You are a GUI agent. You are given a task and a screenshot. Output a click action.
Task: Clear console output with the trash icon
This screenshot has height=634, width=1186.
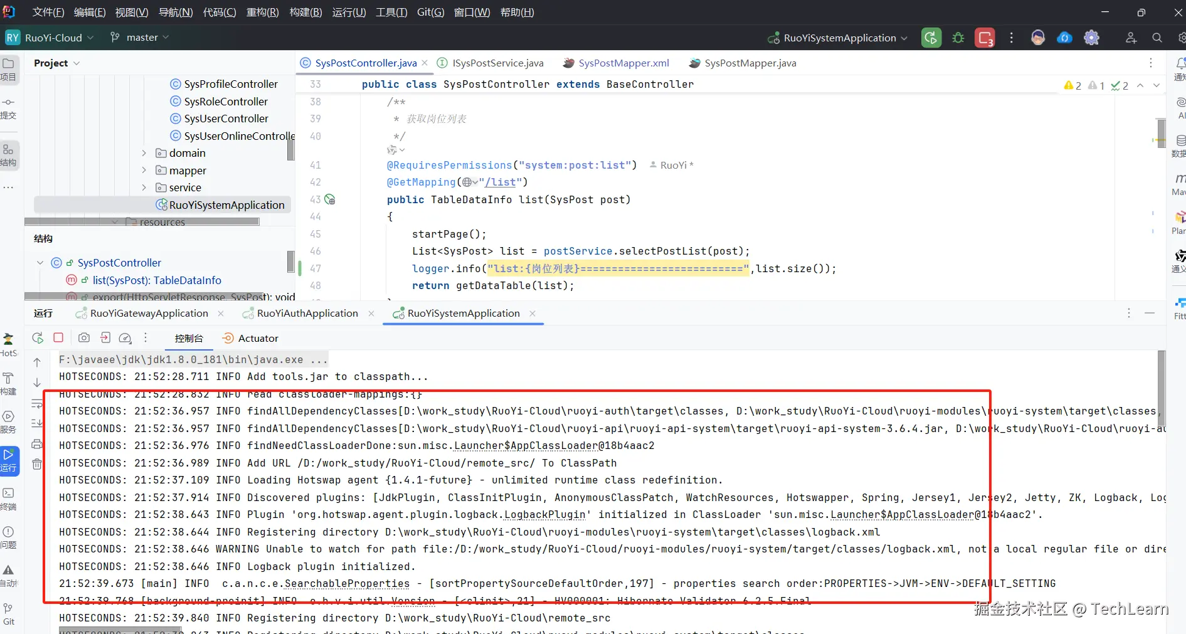[x=37, y=464]
